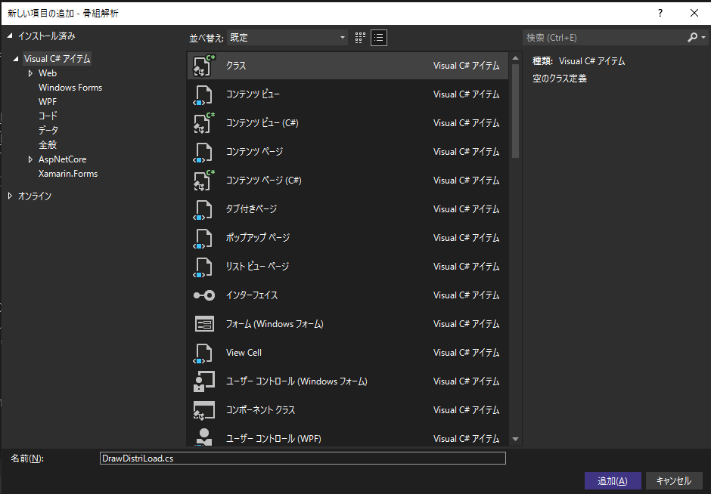Click the 検索 (Ctrl+E) search box
This screenshot has height=494, width=711.
click(604, 38)
